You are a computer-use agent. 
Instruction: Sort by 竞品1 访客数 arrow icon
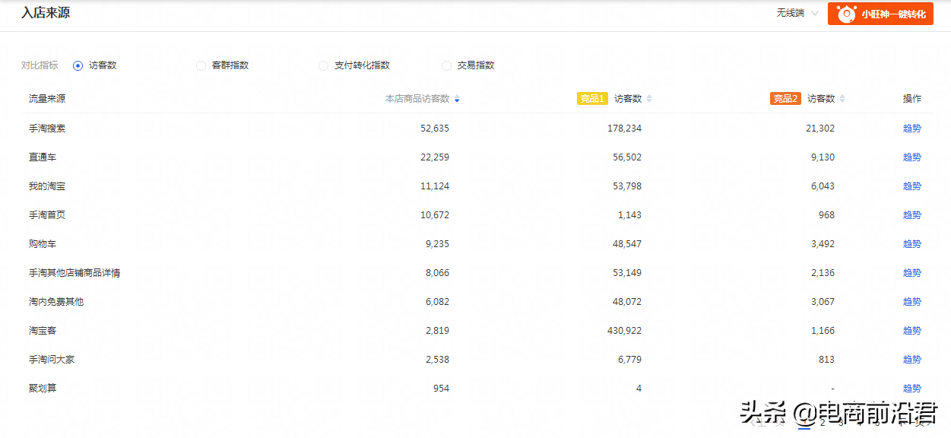pos(649,99)
